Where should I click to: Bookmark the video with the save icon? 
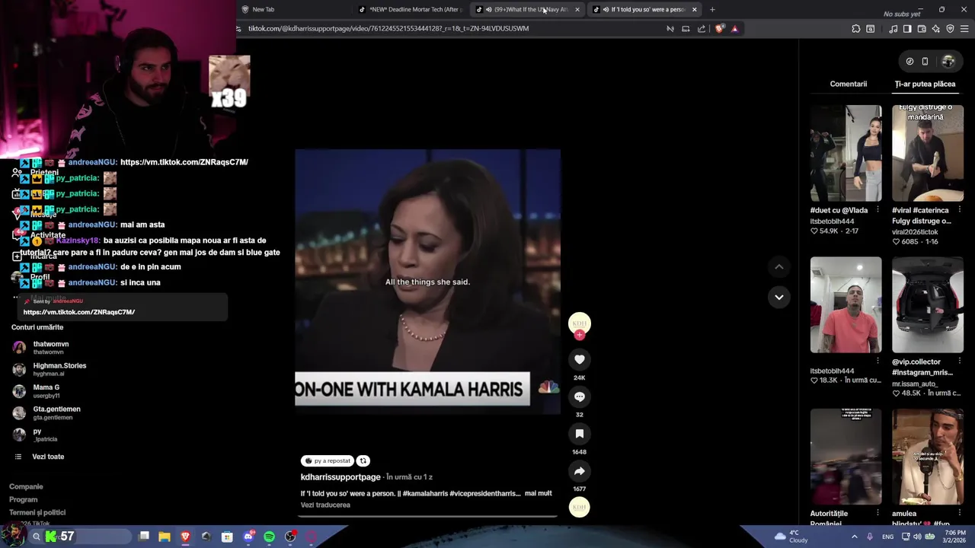click(580, 434)
